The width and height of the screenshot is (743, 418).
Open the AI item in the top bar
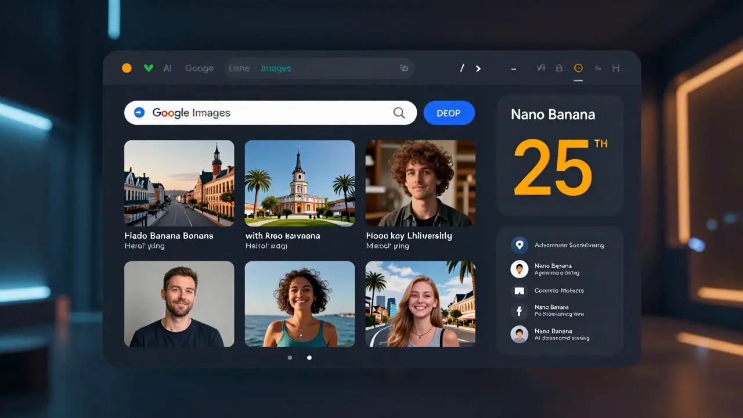(x=167, y=68)
